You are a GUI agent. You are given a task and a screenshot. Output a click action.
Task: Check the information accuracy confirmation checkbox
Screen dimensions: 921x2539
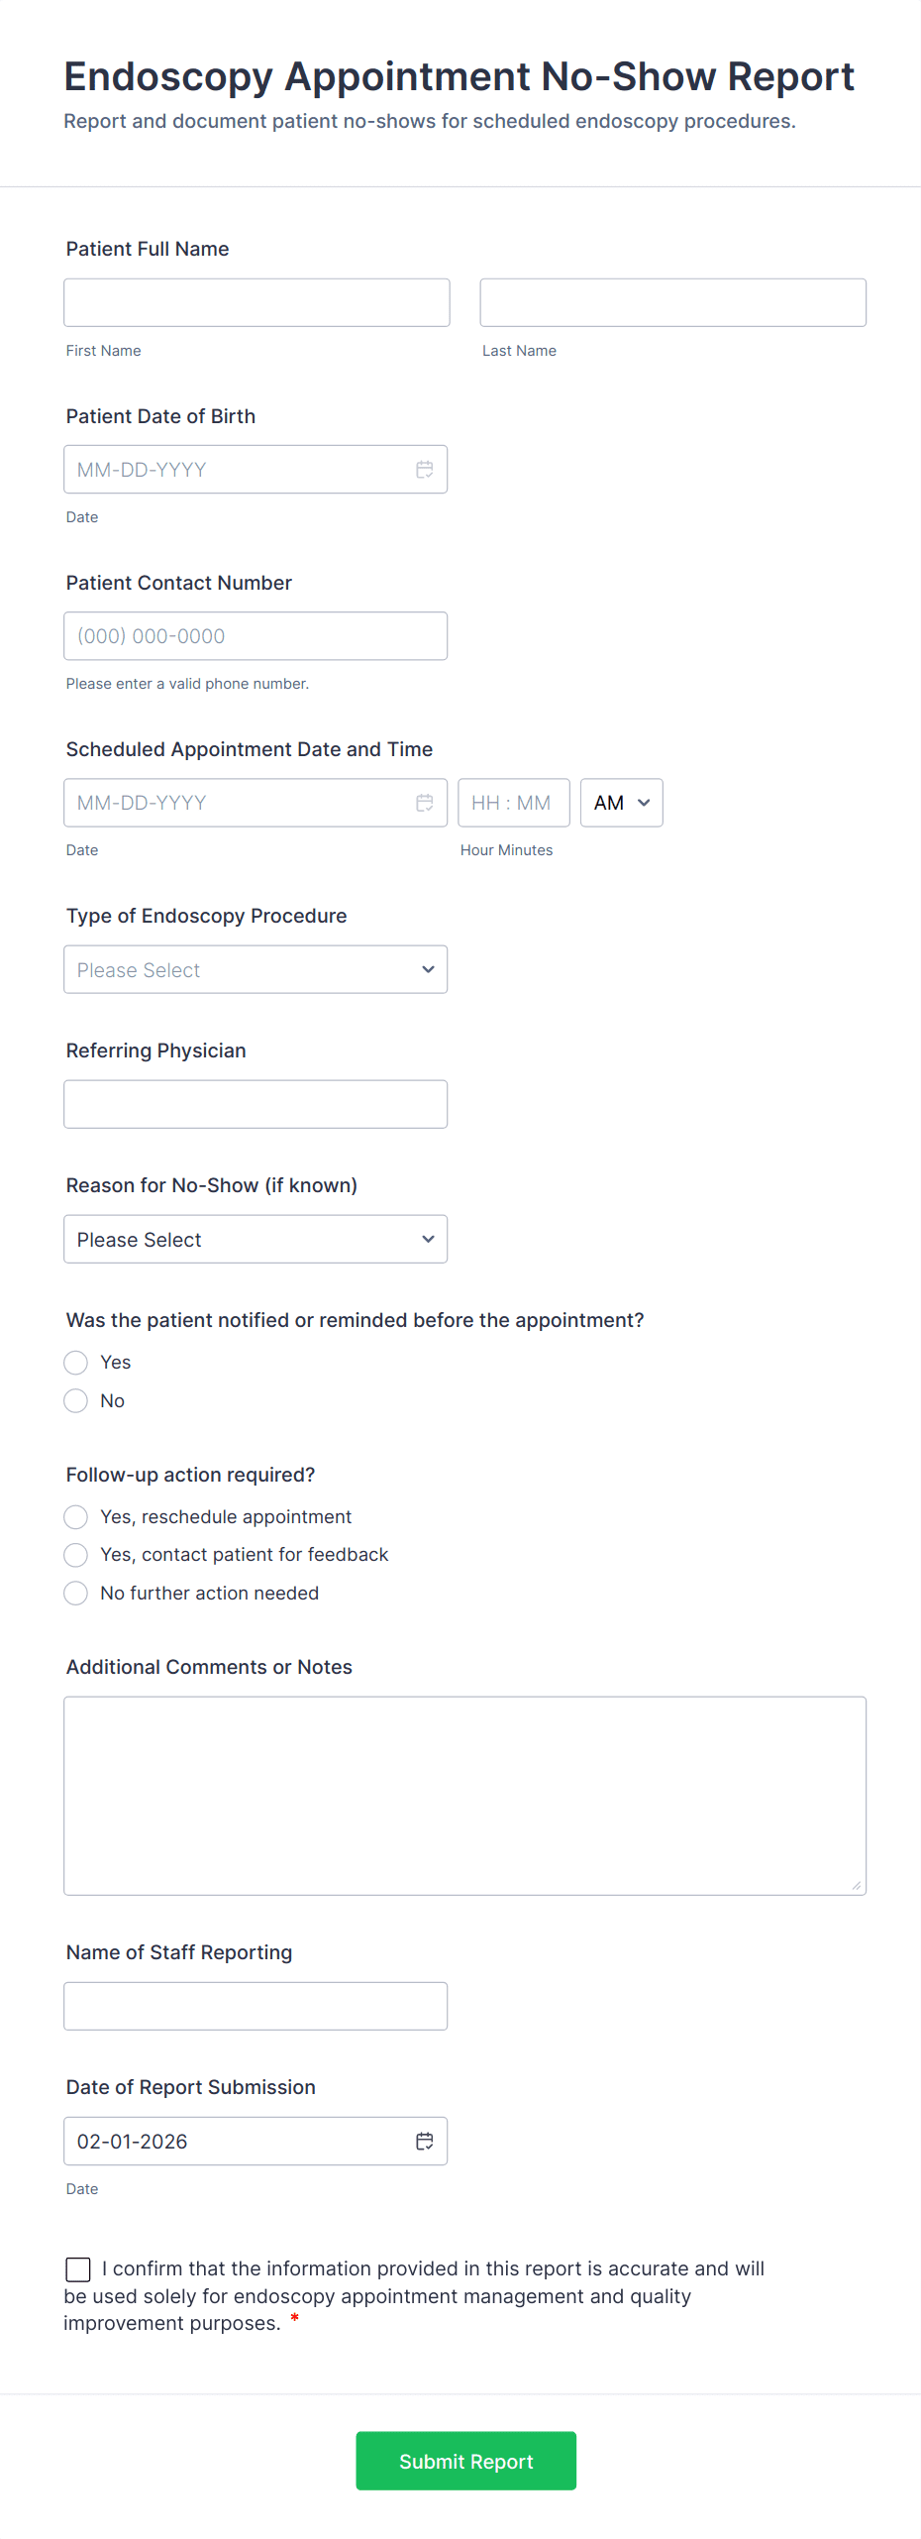tap(78, 2269)
